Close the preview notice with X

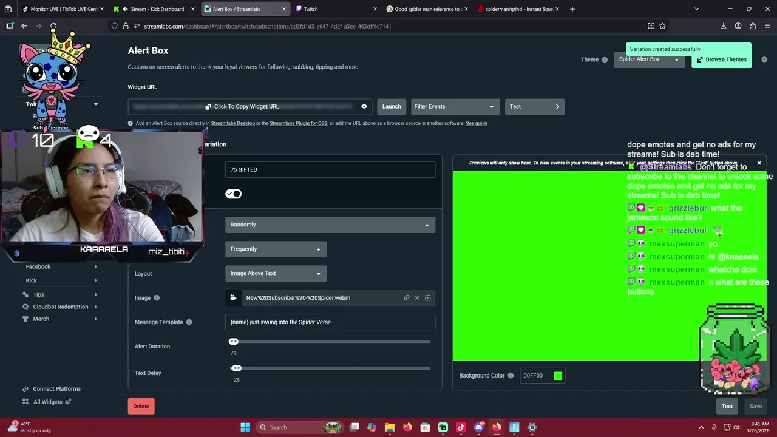click(759, 163)
